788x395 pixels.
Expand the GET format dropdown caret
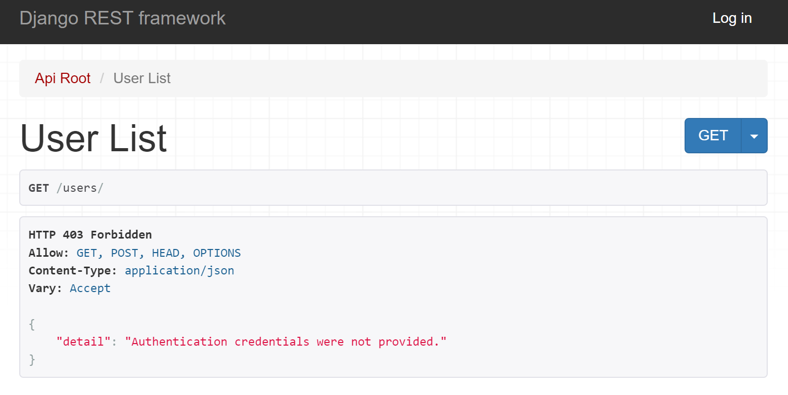(754, 136)
